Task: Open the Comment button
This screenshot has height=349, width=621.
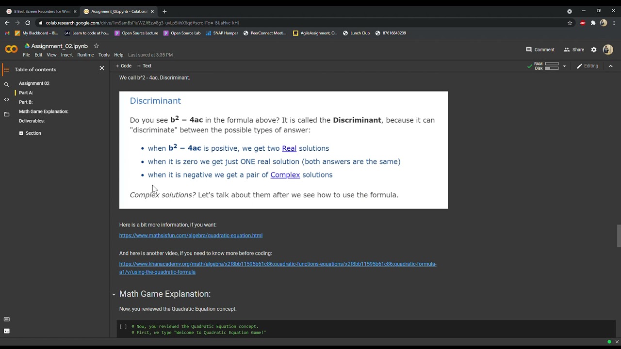Action: click(x=540, y=49)
